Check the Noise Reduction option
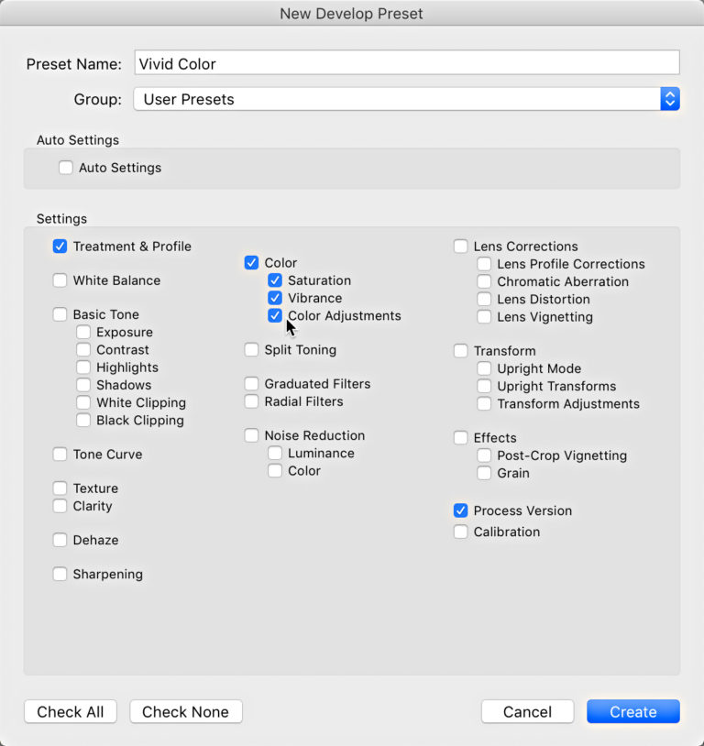704x746 pixels. tap(251, 434)
